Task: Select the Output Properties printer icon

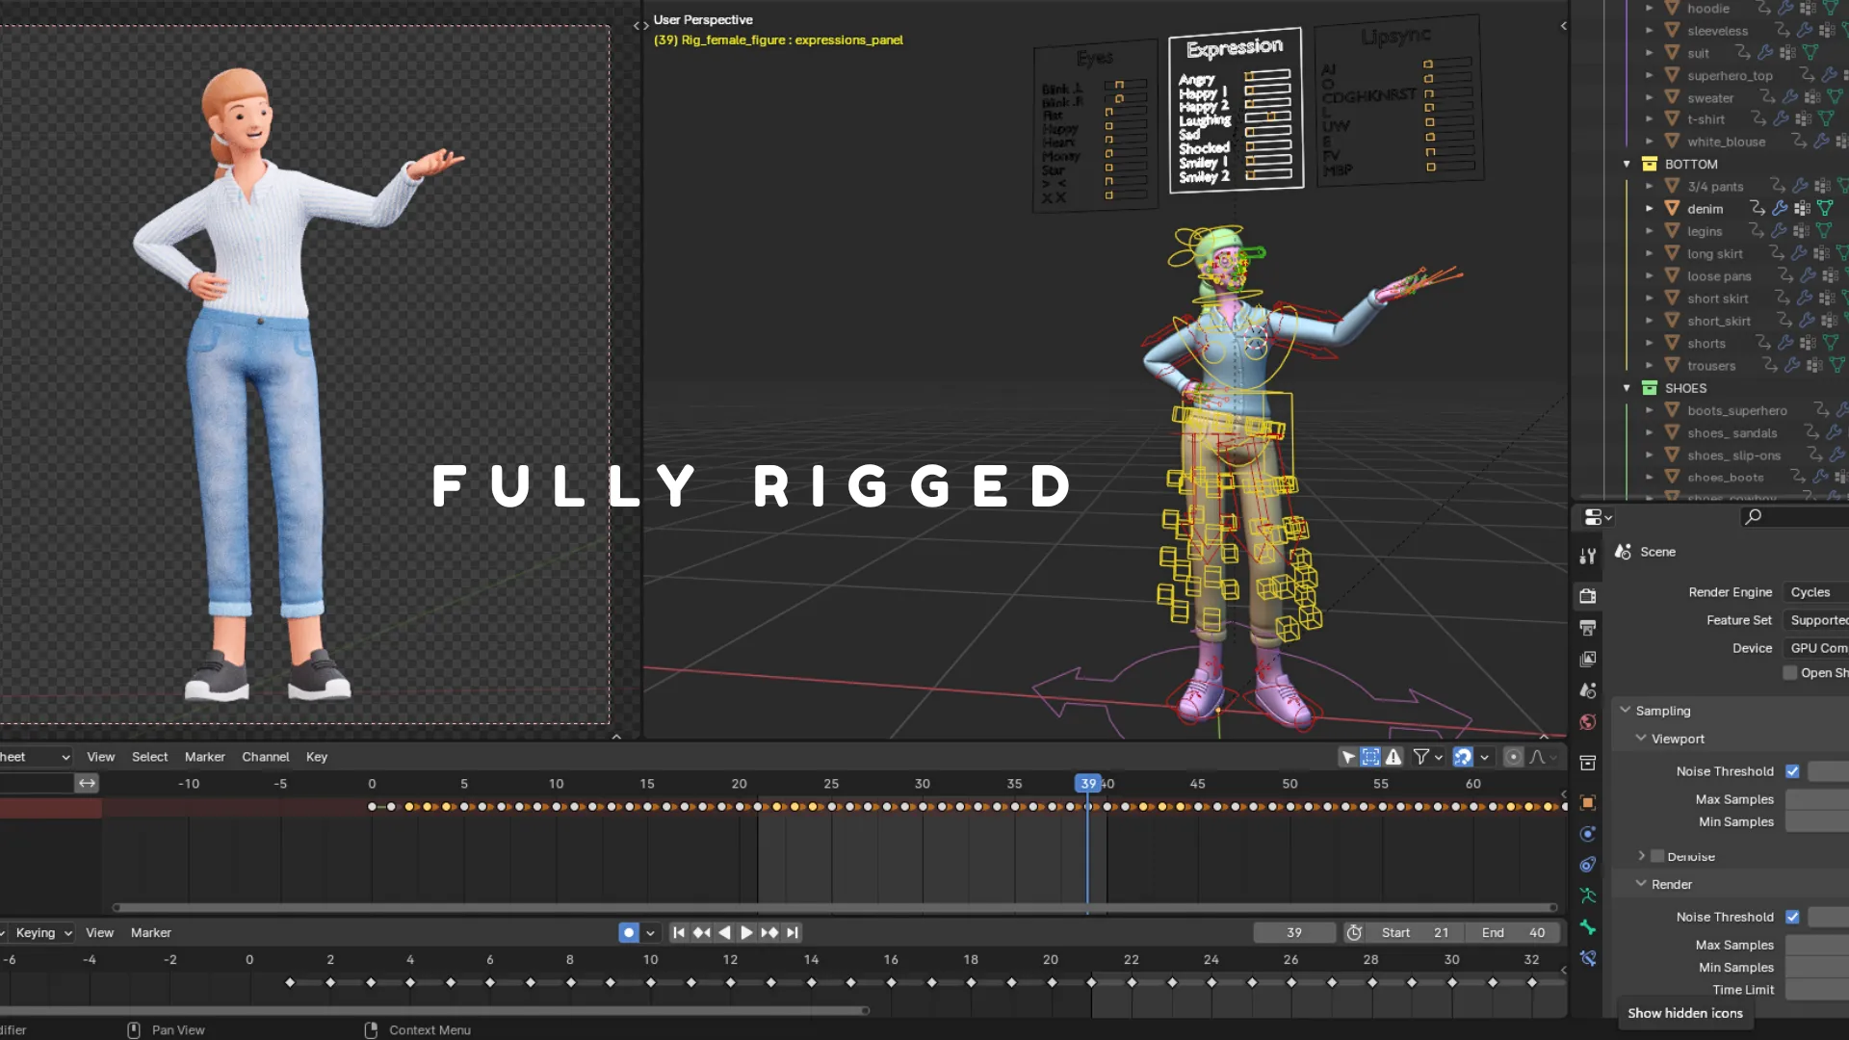Action: pos(1588,629)
